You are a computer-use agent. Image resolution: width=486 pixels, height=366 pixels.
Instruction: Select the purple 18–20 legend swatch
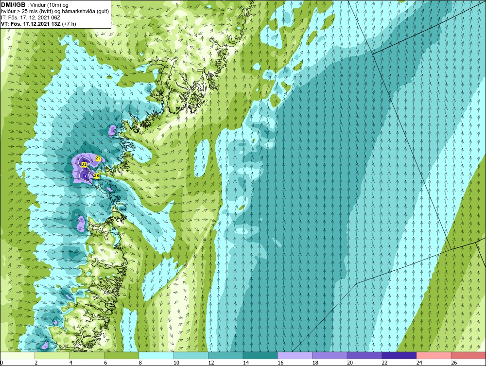click(330, 355)
